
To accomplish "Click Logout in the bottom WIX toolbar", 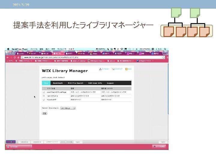I will click(x=78, y=142).
